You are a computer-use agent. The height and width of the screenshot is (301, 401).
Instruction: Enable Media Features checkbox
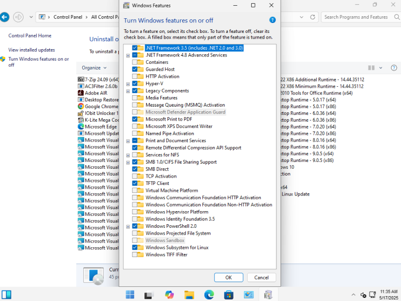135,98
